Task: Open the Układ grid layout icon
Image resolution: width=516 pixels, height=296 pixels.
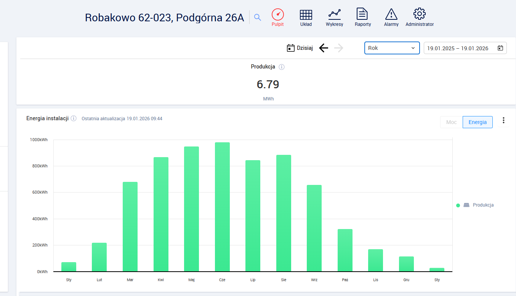Action: pos(306,15)
